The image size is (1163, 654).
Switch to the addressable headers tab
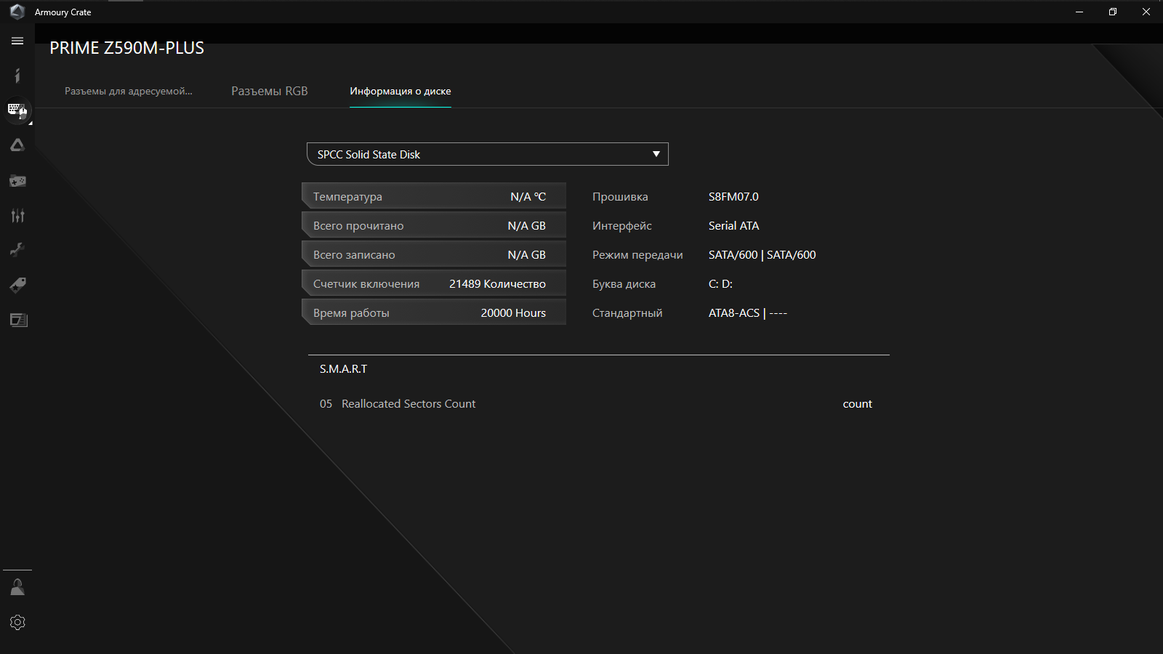(x=129, y=91)
